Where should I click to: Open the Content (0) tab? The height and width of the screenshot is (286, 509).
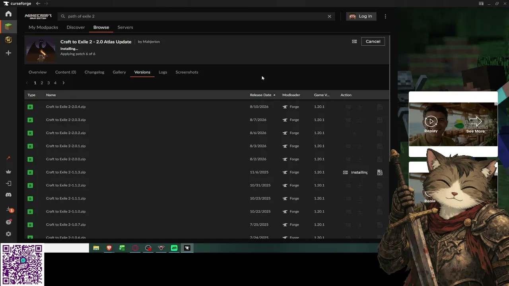pos(66,72)
